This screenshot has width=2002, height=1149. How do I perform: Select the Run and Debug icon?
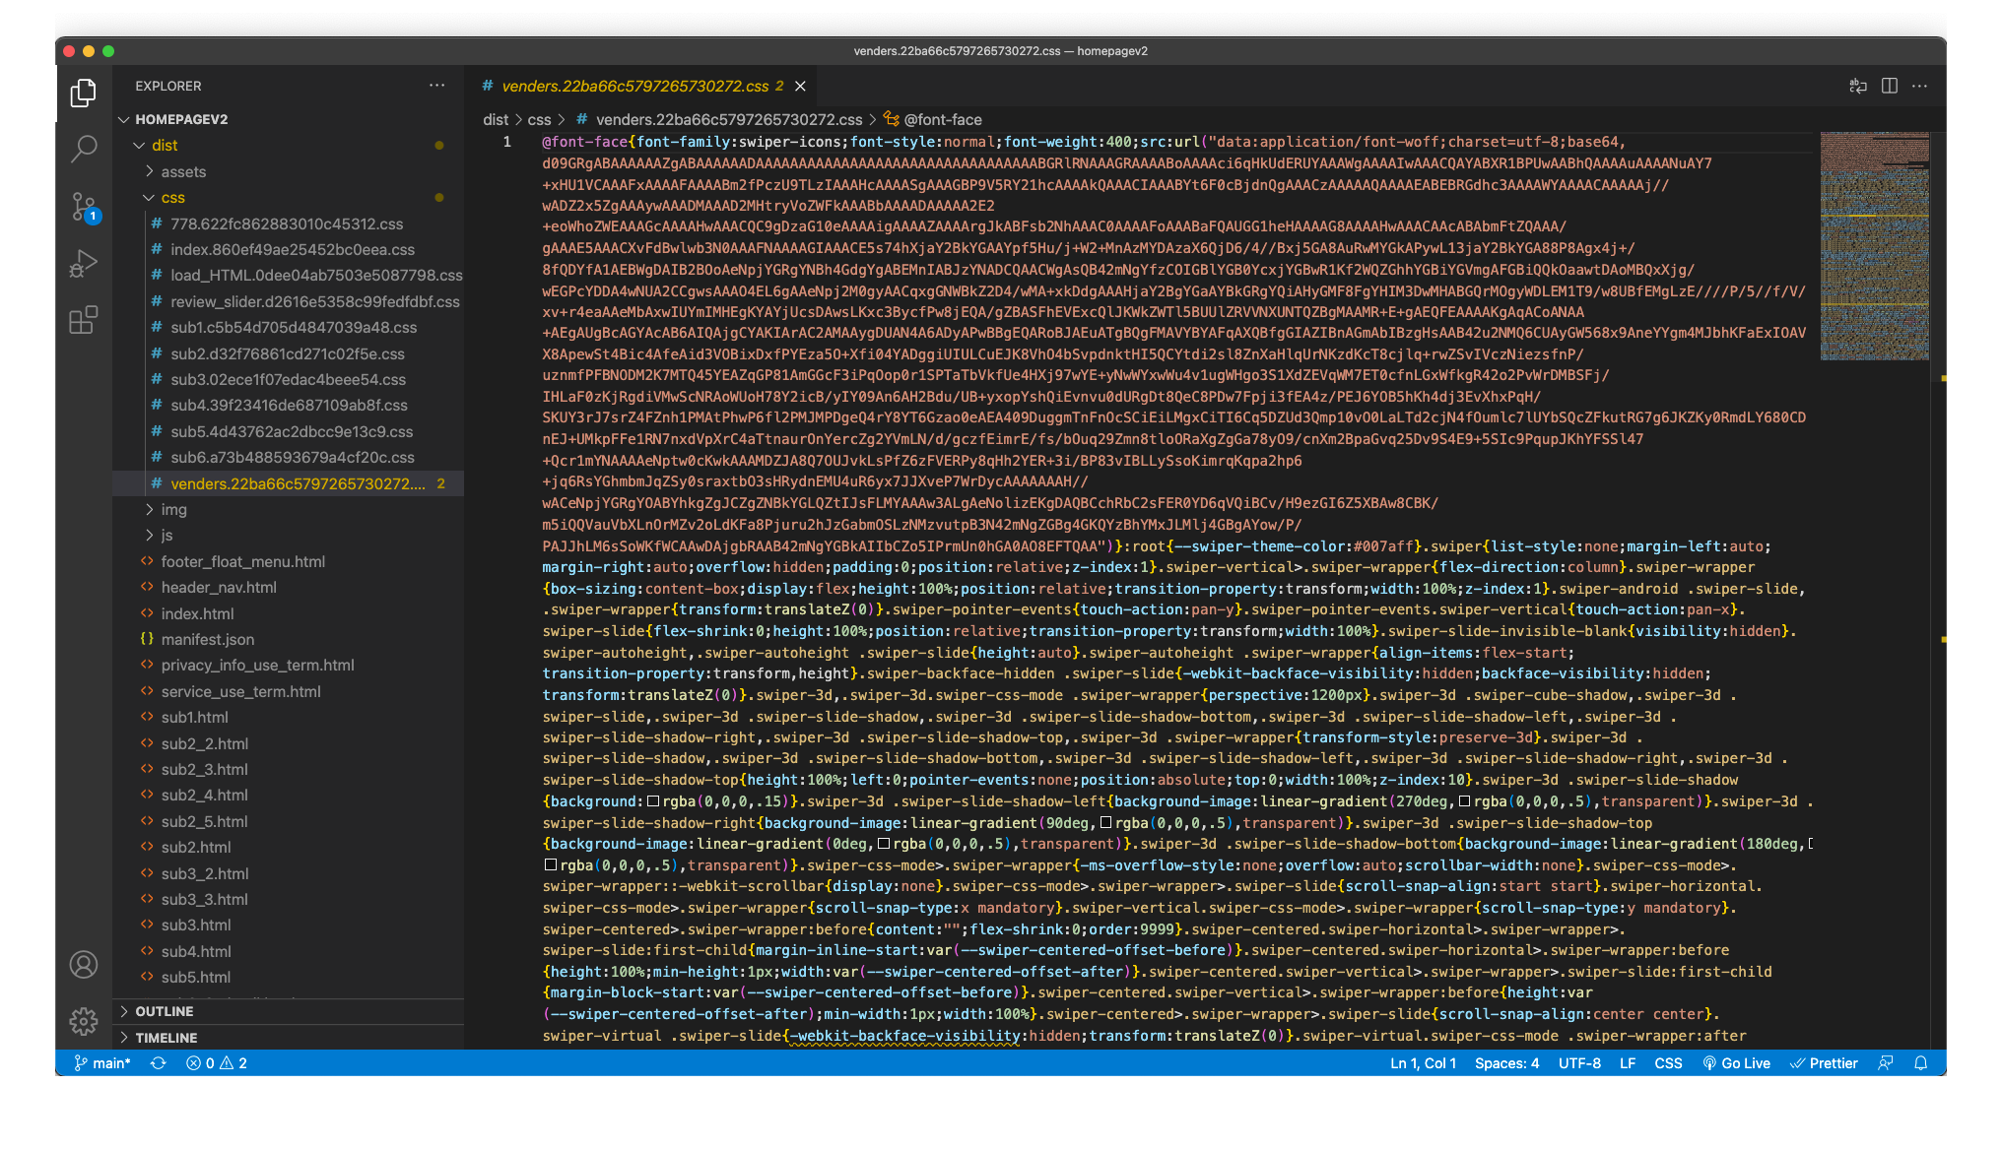point(84,262)
